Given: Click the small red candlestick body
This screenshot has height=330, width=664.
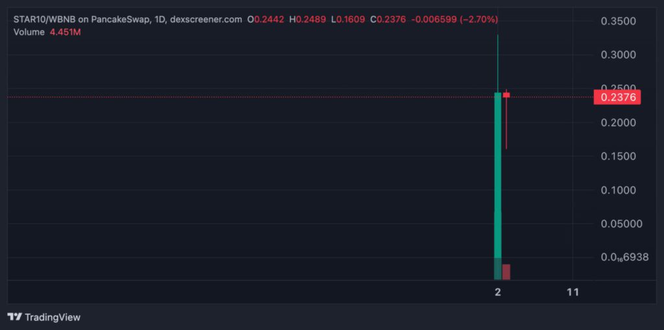Looking at the screenshot, I should 506,95.
